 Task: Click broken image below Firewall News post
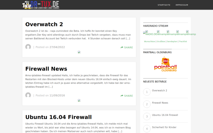pyautogui.click(x=79, y=100)
